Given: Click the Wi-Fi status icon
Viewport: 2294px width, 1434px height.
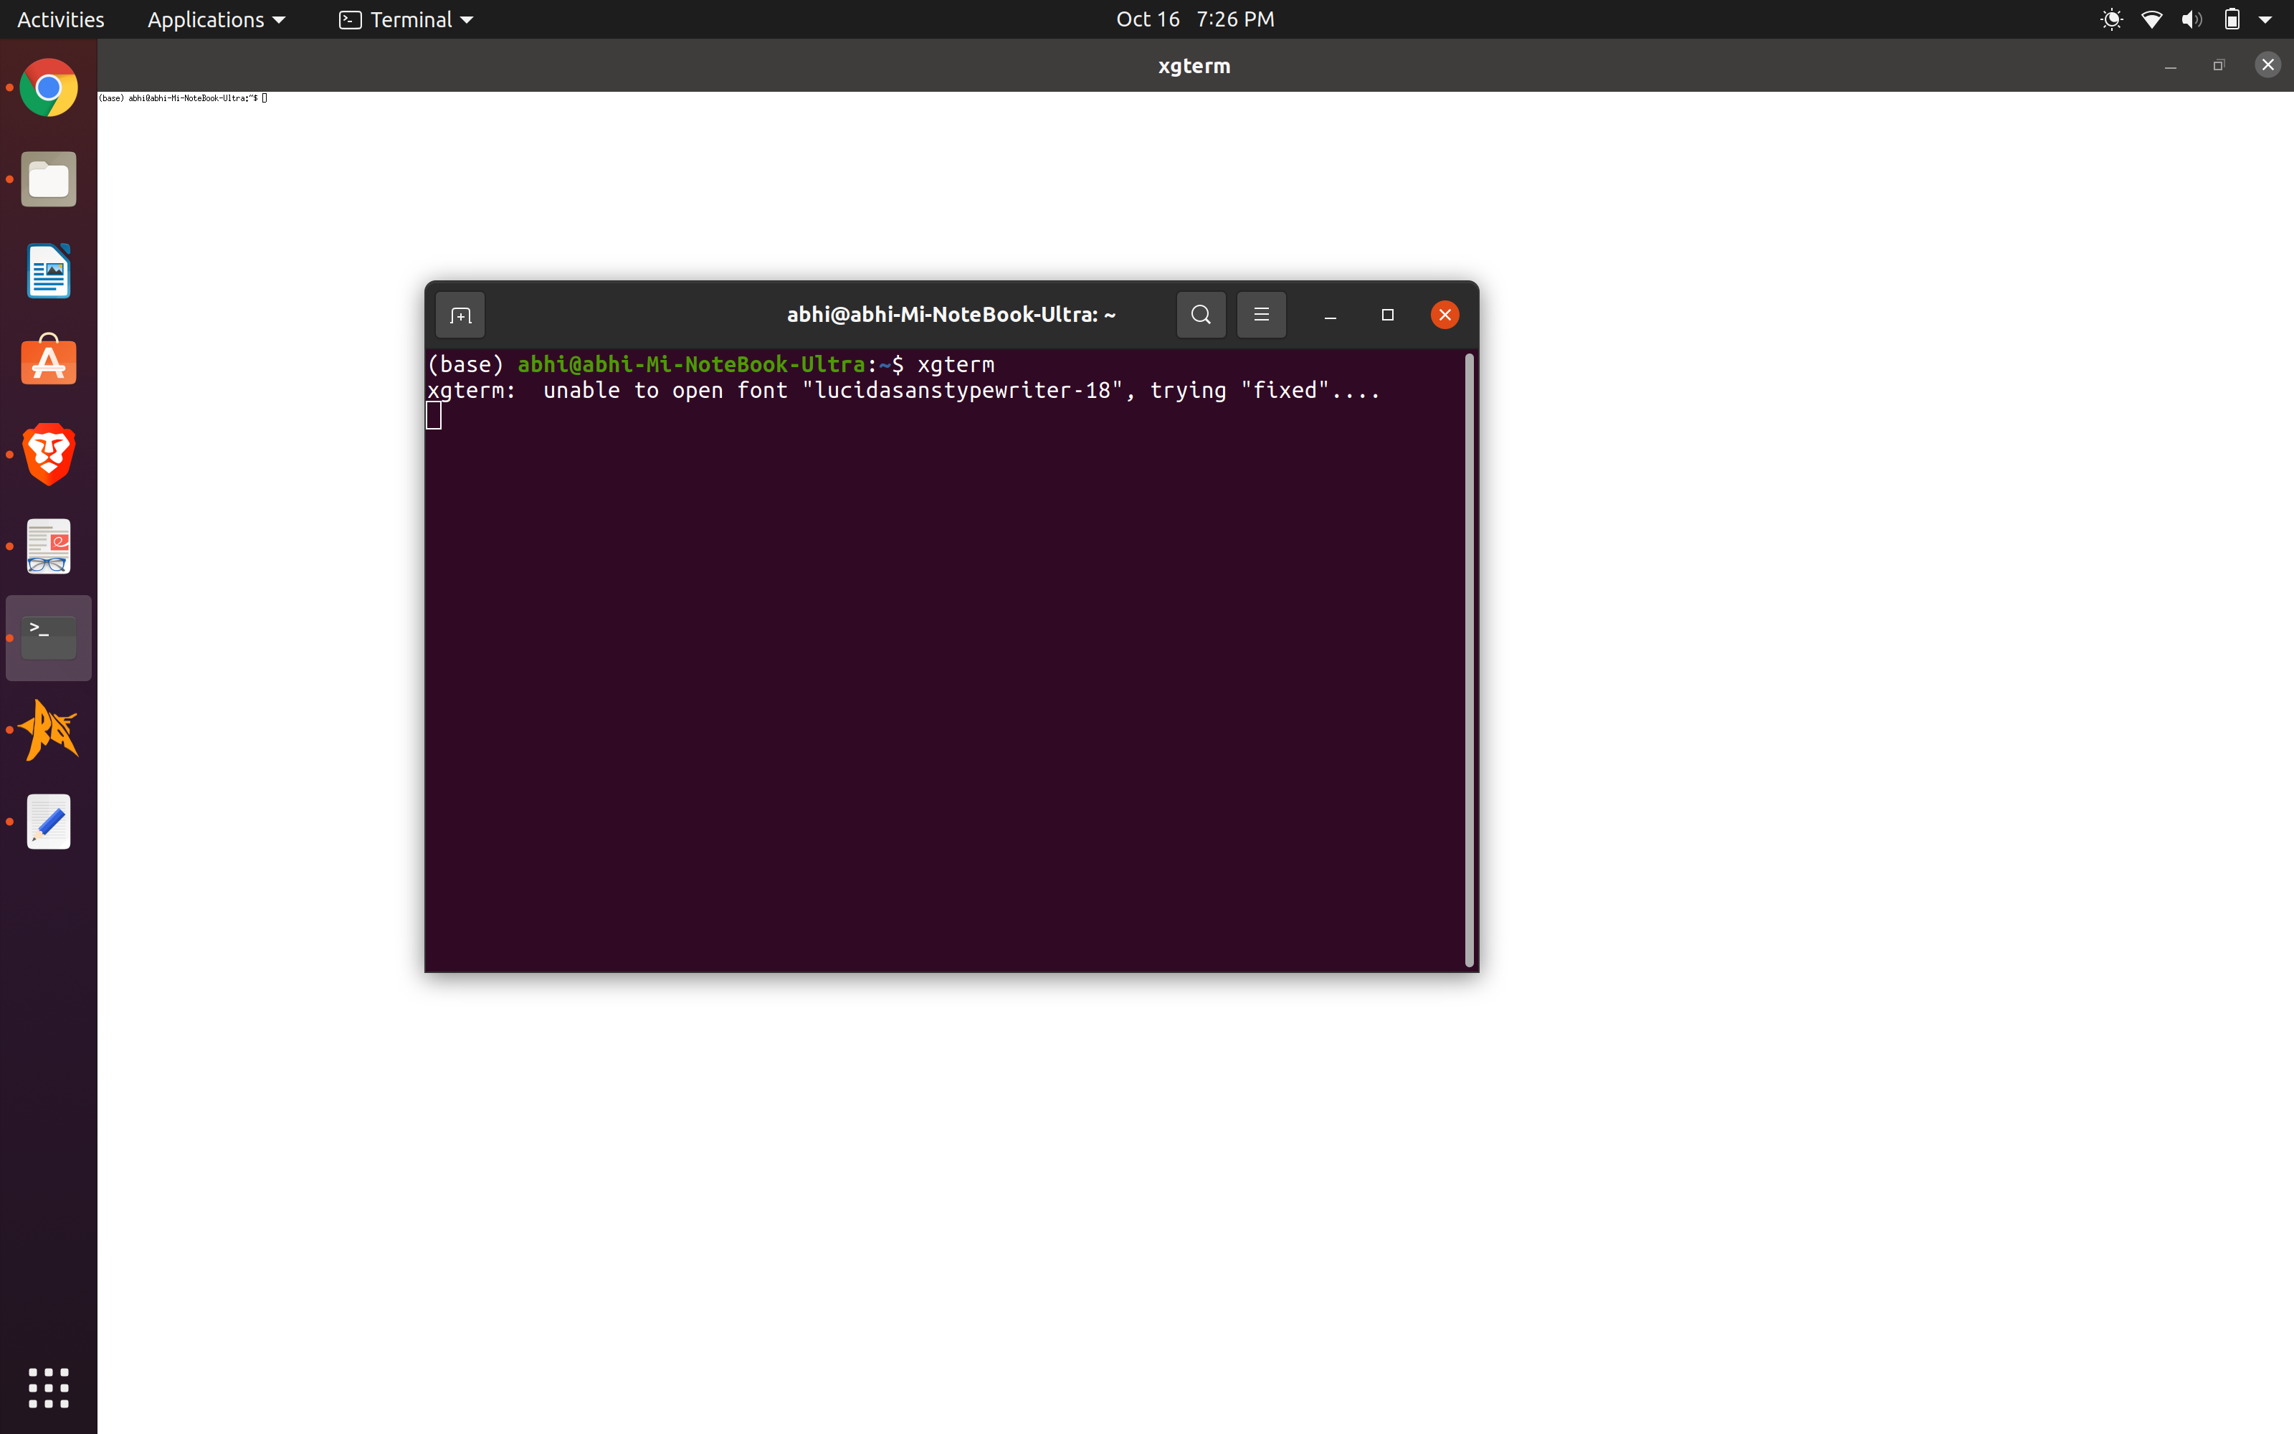Looking at the screenshot, I should point(2152,18).
